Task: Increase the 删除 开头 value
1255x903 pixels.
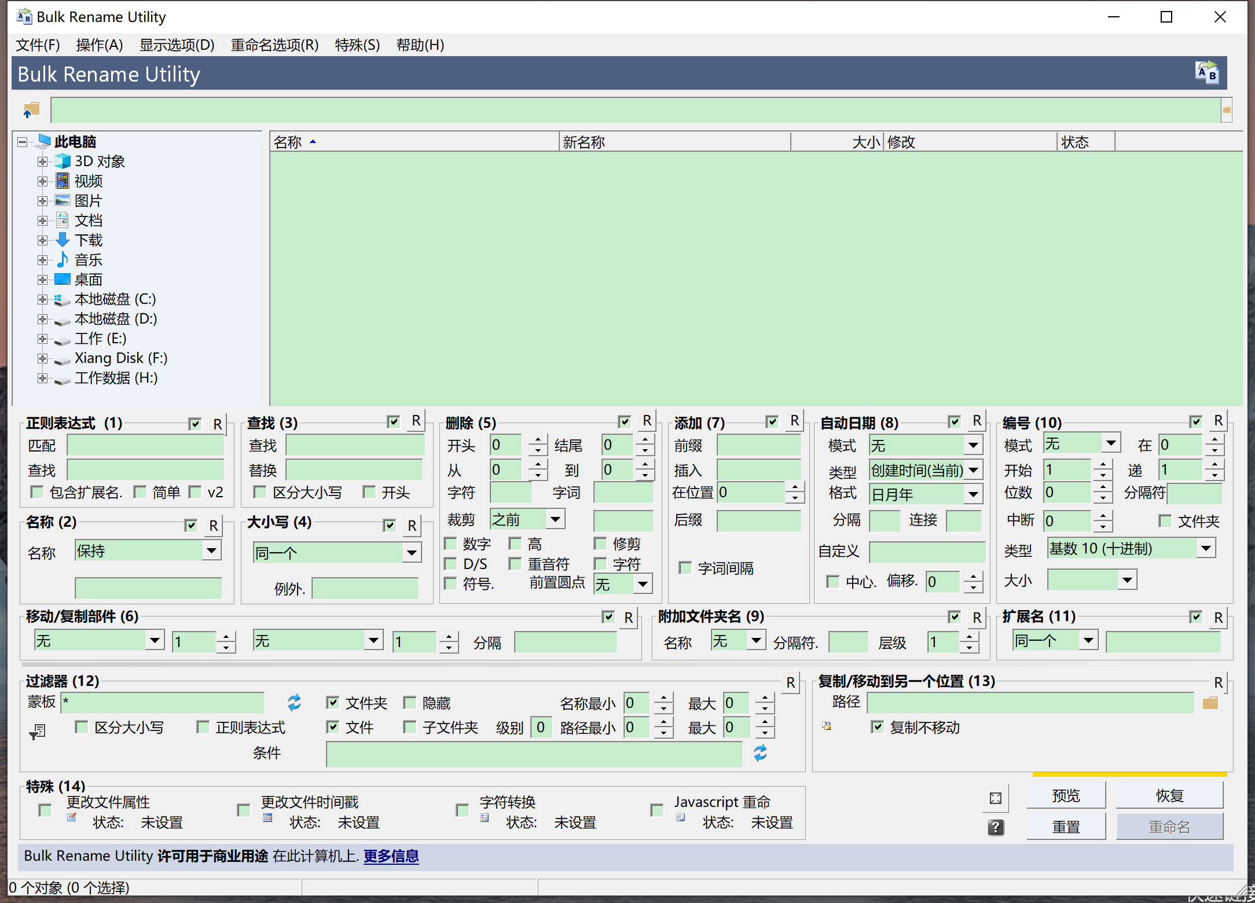Action: pos(538,439)
